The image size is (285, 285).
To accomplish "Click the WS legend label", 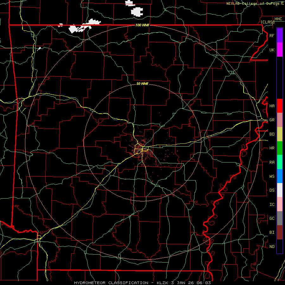I will pyautogui.click(x=272, y=176).
